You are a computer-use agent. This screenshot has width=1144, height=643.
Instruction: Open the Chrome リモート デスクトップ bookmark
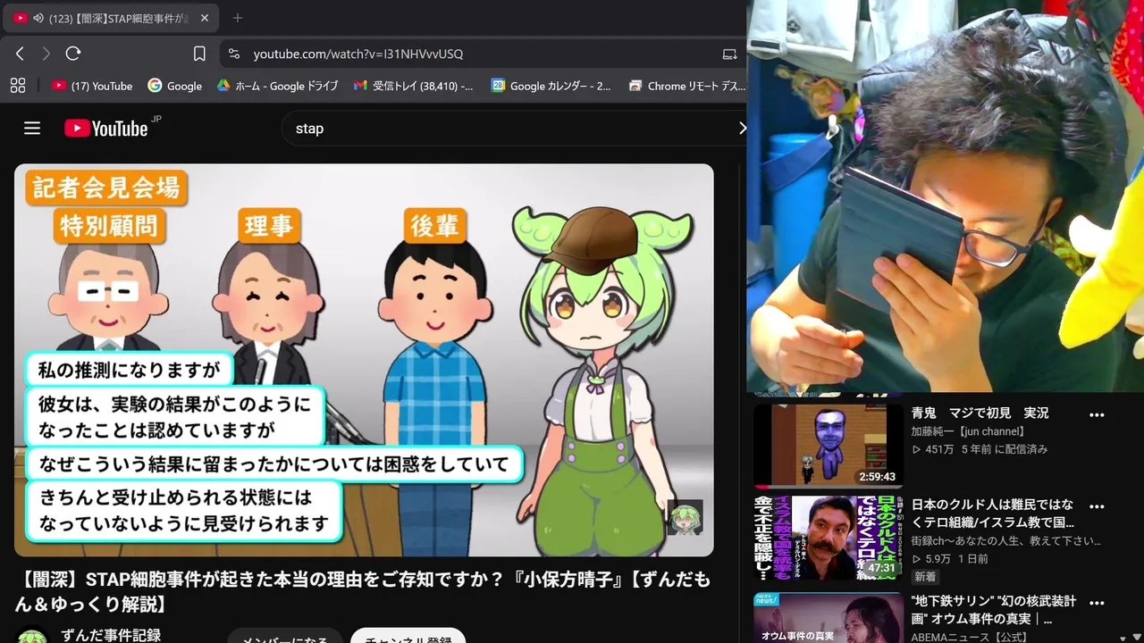pos(687,86)
